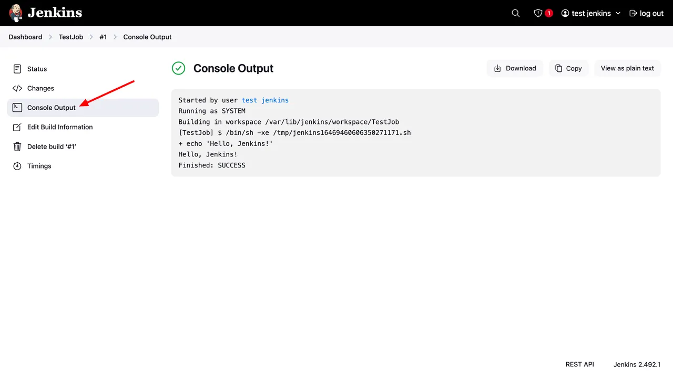
Task: Click the Status document icon in sidebar
Action: coord(17,69)
